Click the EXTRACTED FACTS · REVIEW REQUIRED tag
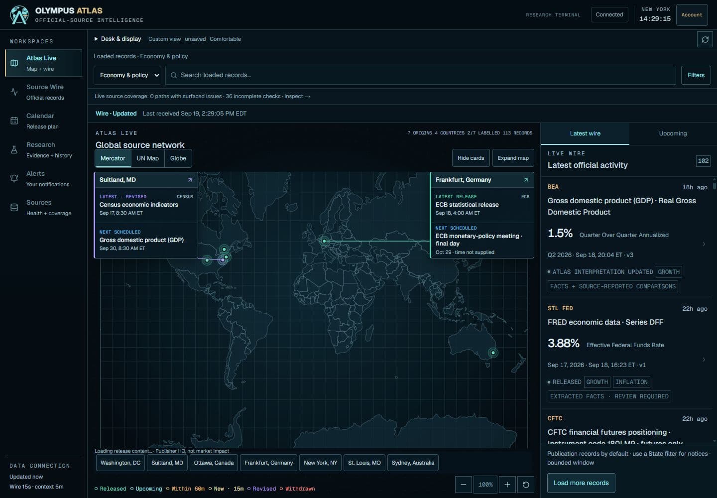The height and width of the screenshot is (498, 717). click(x=609, y=396)
